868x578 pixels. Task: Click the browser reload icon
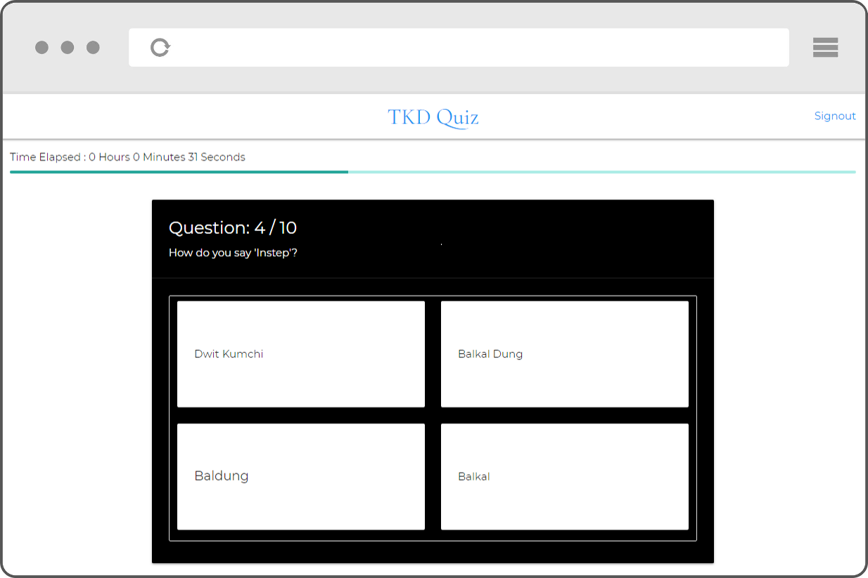(160, 48)
